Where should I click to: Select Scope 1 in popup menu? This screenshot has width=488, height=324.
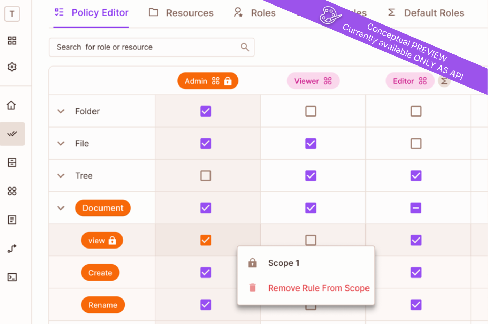[x=283, y=263]
